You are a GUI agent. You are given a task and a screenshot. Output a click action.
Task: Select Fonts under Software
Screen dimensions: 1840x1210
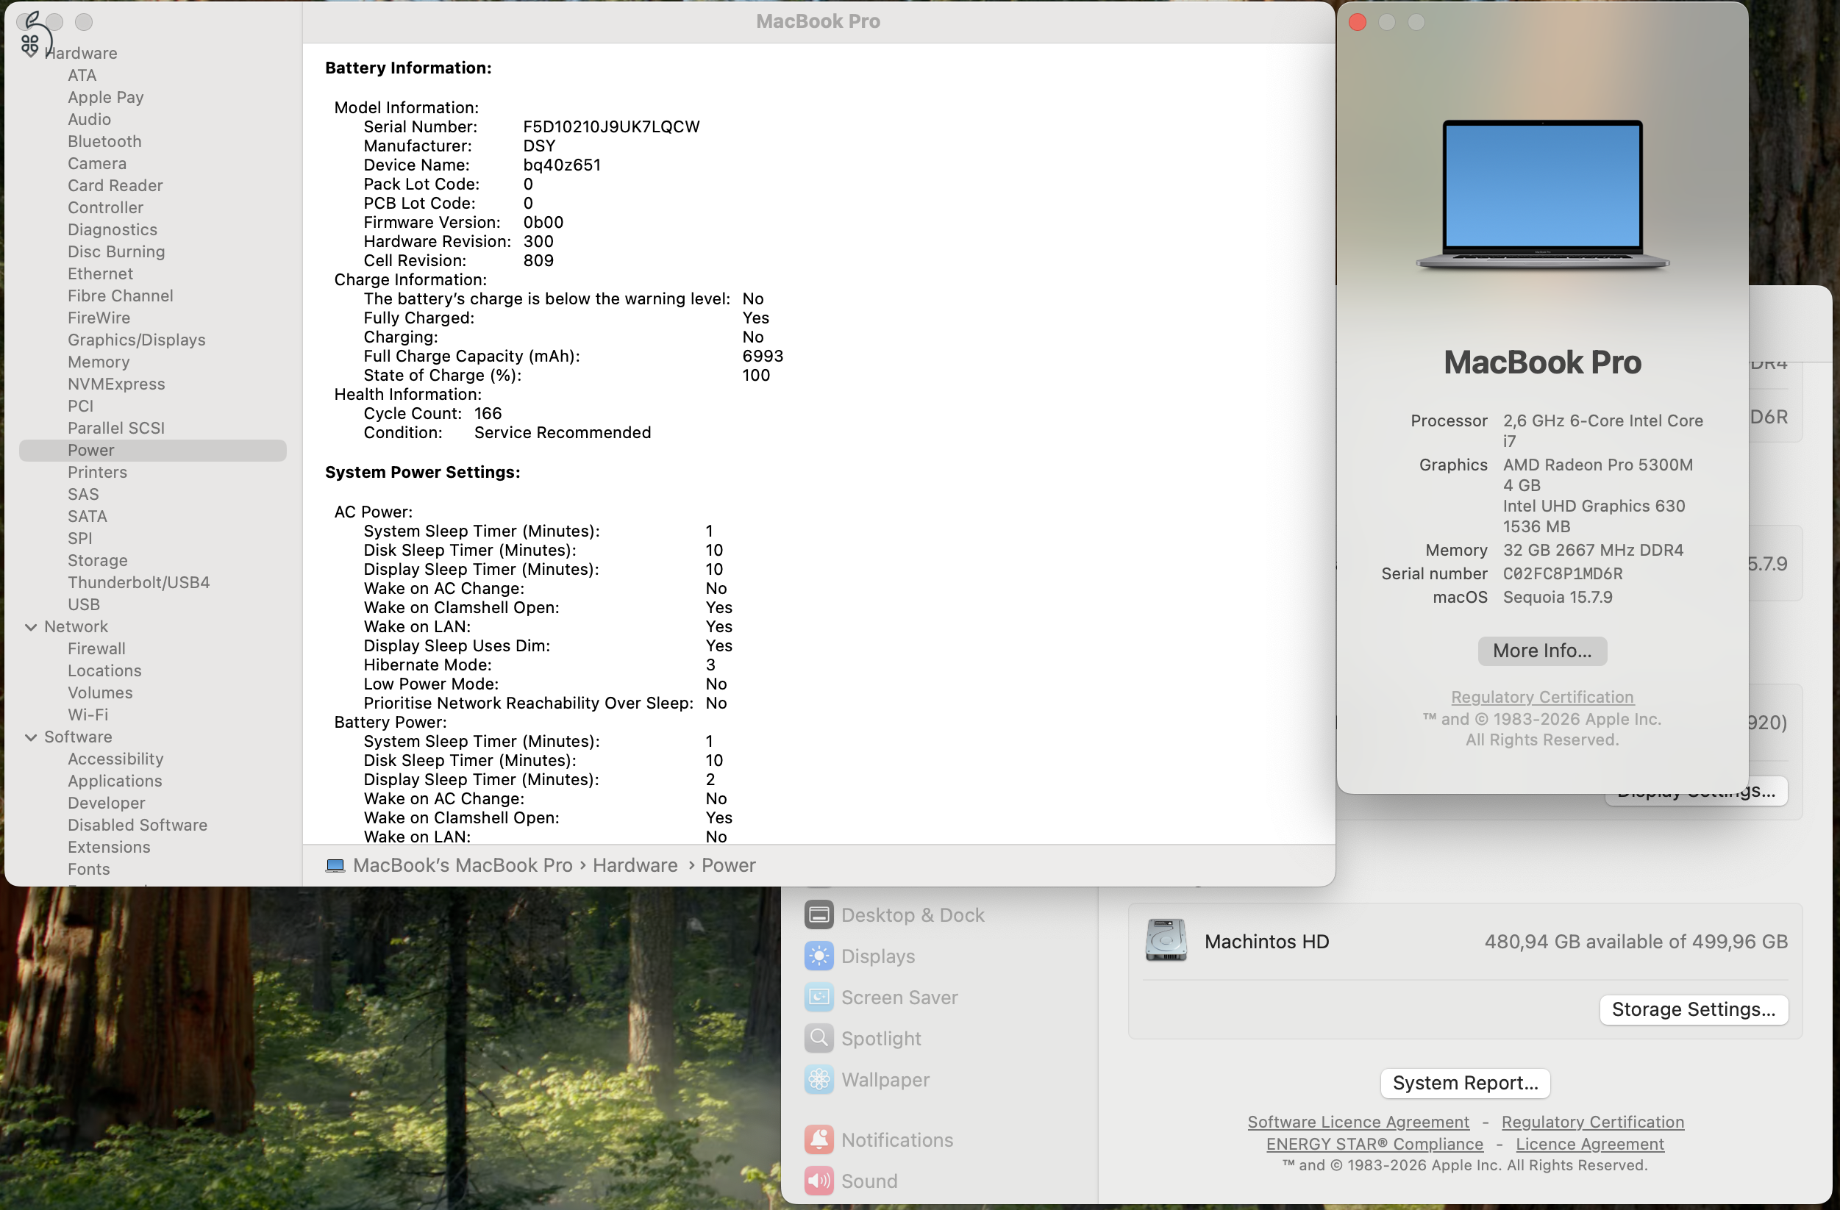tap(89, 868)
